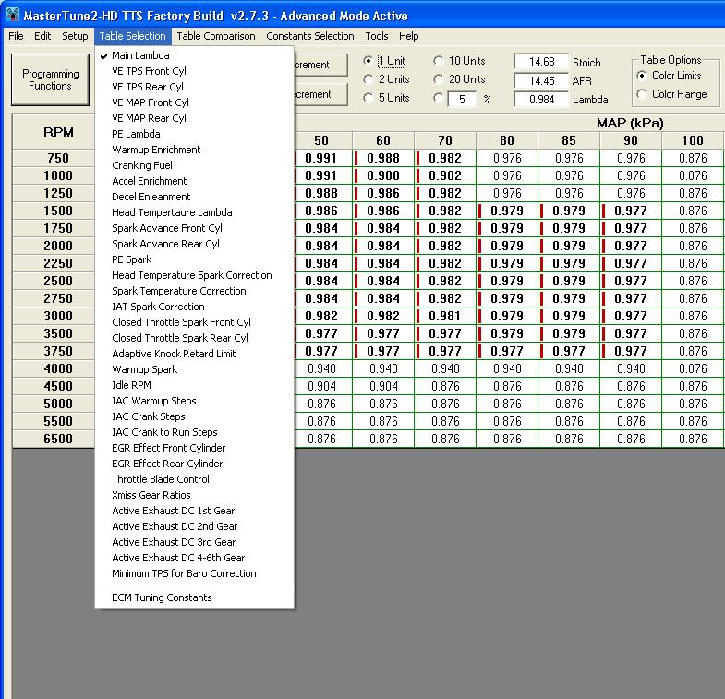Click the Lambda value field 0.984
Viewport: 725px width, 699px height.
pos(541,100)
